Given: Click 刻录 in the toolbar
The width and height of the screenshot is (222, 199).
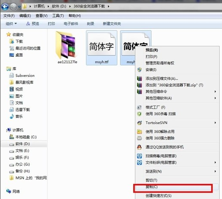Looking at the screenshot, I should coord(91,23).
